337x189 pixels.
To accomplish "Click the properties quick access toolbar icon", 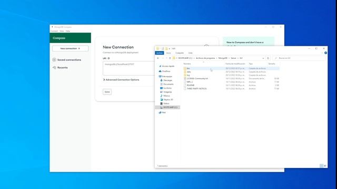I will tap(163, 48).
